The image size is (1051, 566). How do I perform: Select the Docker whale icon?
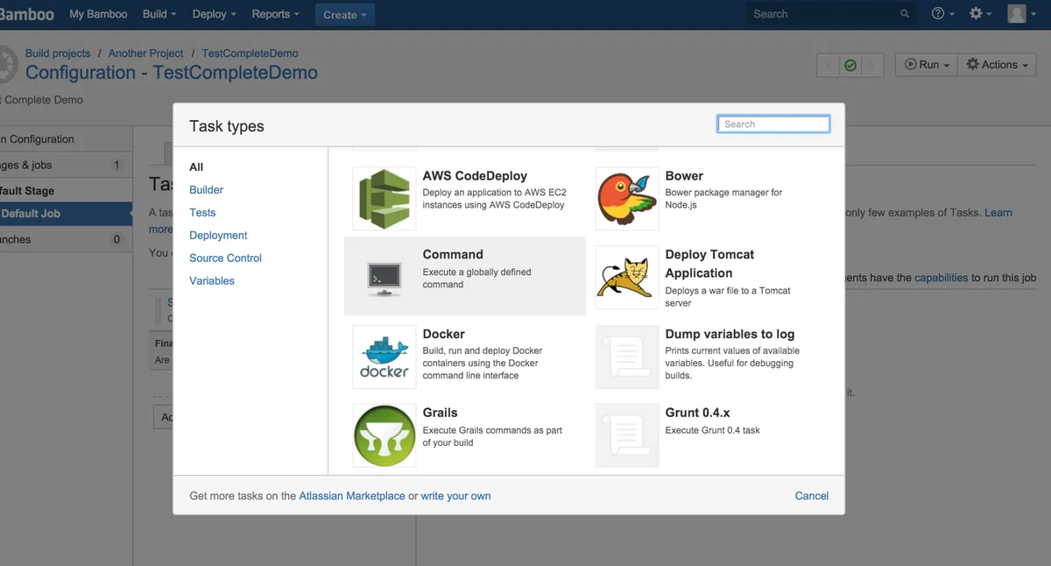(384, 357)
